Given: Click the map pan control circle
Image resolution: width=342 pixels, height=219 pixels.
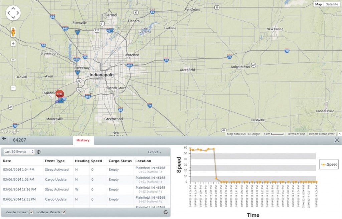Looking at the screenshot, I should (x=13, y=13).
